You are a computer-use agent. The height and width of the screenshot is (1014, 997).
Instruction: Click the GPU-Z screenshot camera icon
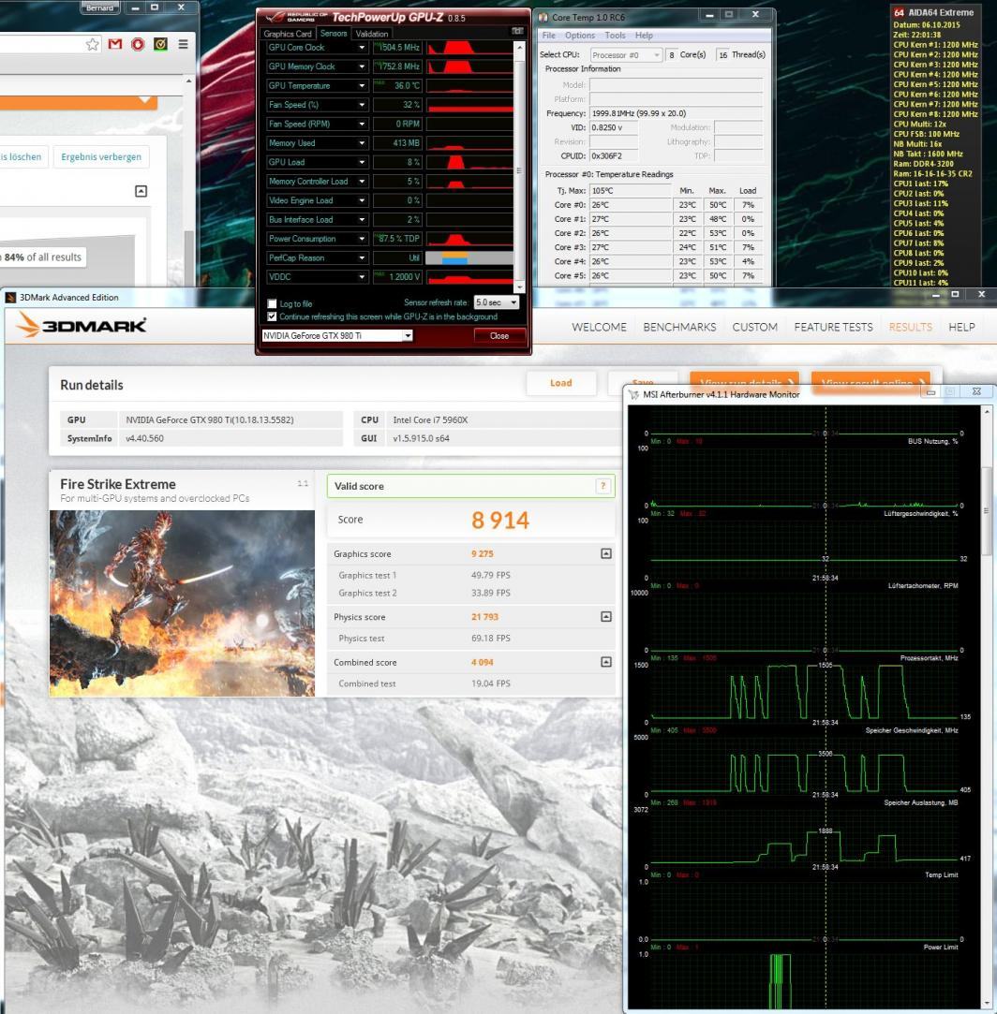click(517, 31)
